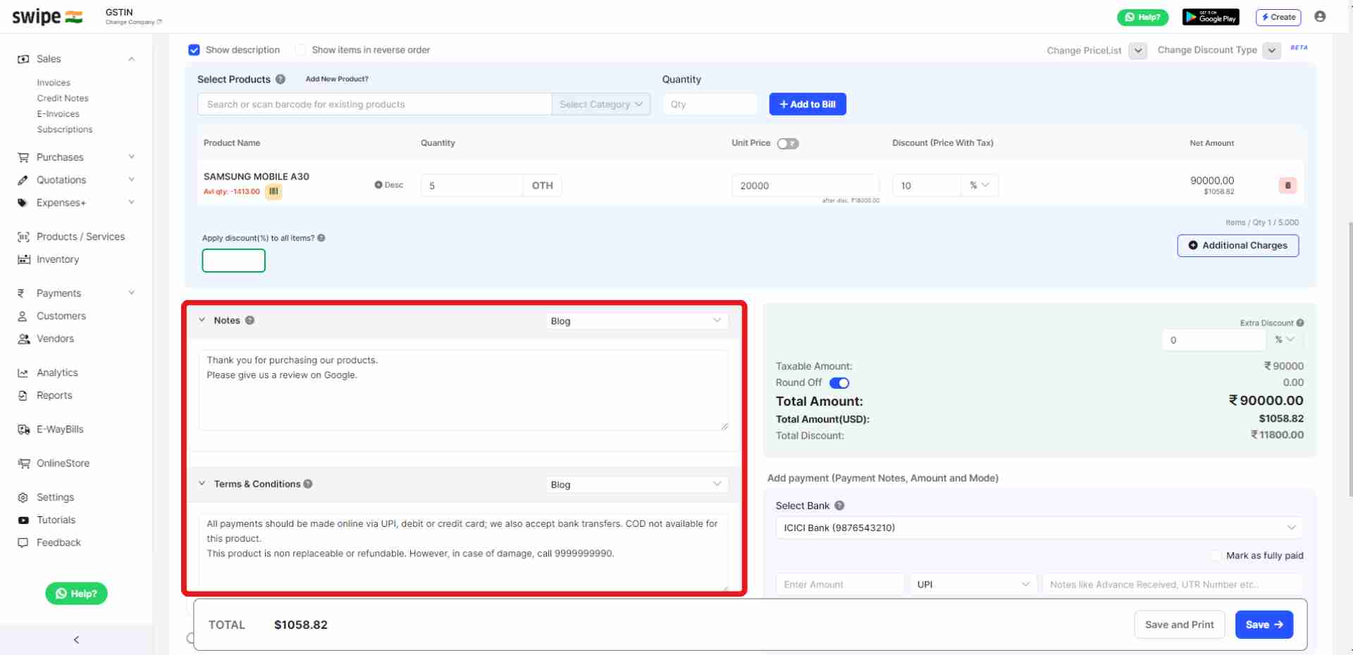1353x655 pixels.
Task: Open the Add to Bill button
Action: 808,104
